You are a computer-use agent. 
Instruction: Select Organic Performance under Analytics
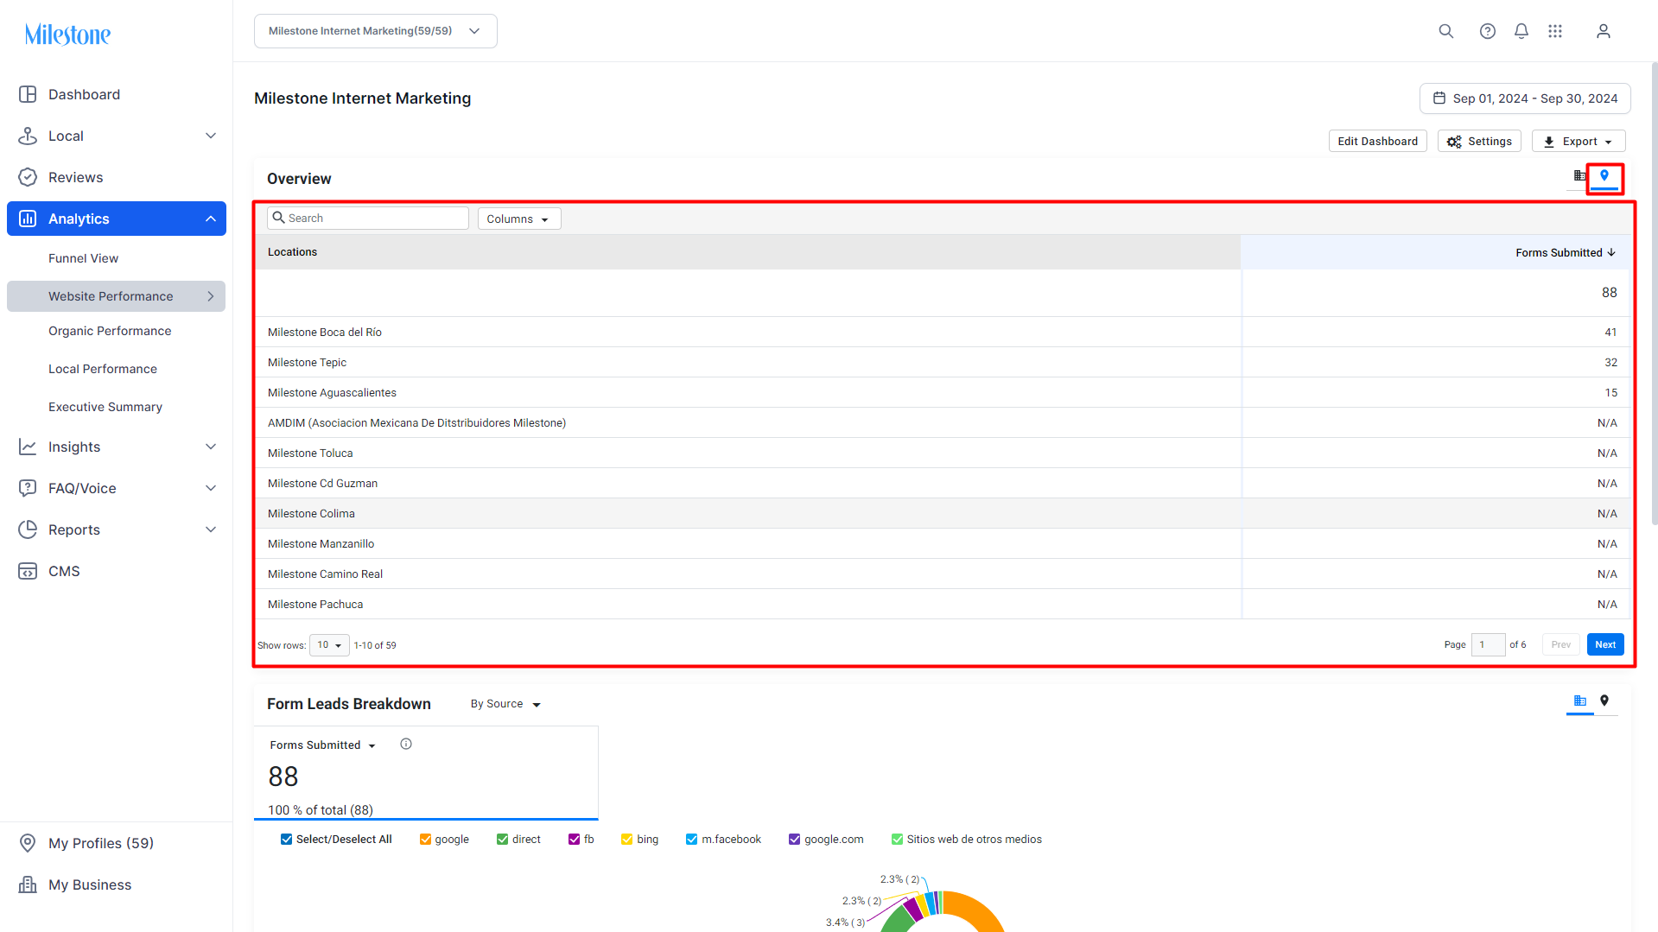(110, 331)
